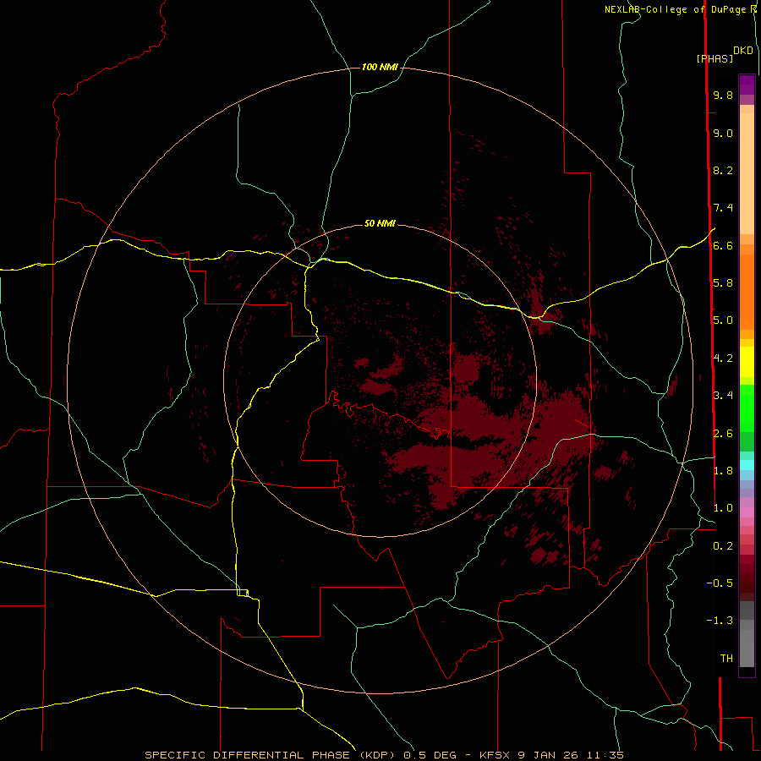Click the 5.8 scale label
Image resolution: width=761 pixels, height=761 pixels.
(723, 283)
